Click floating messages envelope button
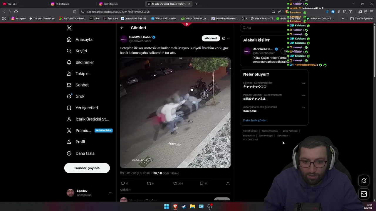The image size is (376, 211). 364,194
